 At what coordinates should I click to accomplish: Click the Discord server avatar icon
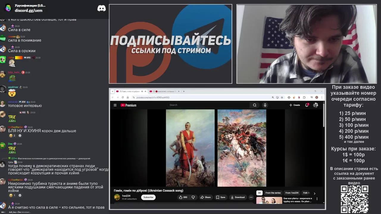pos(8,8)
